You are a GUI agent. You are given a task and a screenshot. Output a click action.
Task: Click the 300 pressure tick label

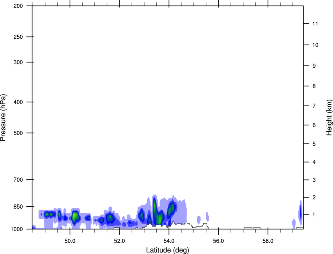[x=18, y=62]
